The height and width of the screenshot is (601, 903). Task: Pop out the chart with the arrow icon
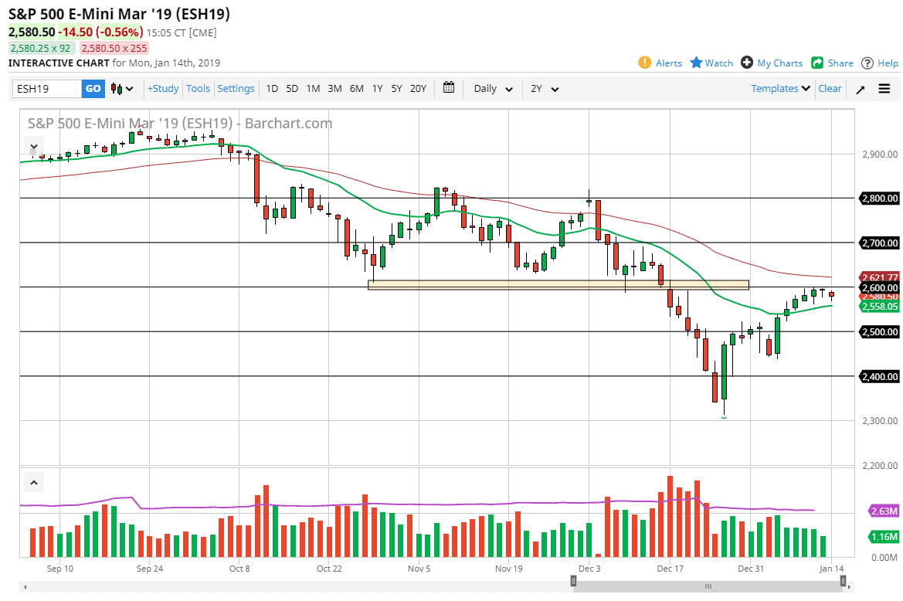[x=860, y=89]
